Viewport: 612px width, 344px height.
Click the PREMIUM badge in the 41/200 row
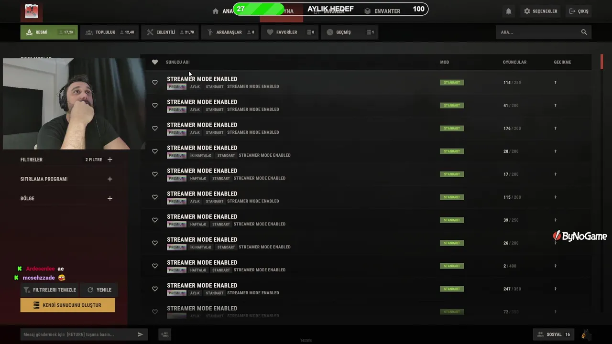pos(176,109)
